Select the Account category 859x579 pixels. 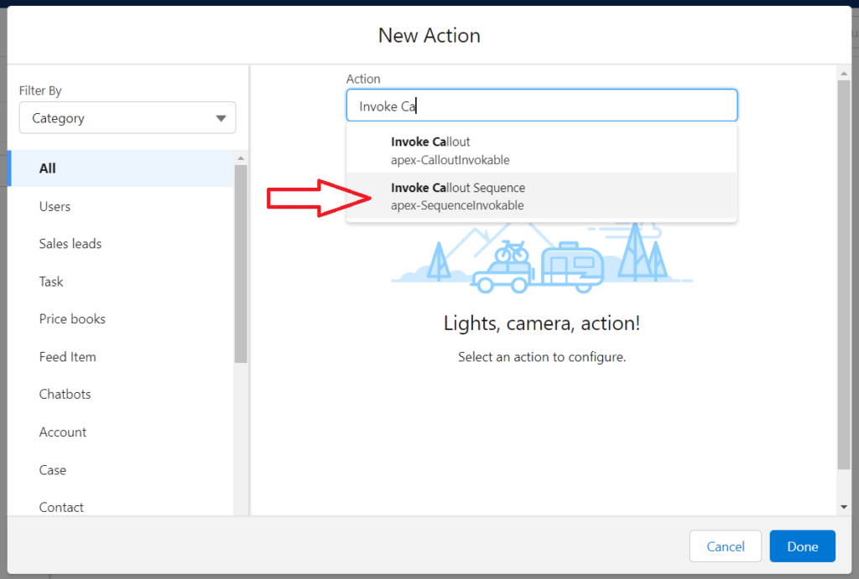(63, 432)
